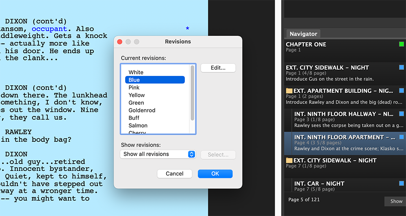Choose White from the current revisions list

[136, 72]
